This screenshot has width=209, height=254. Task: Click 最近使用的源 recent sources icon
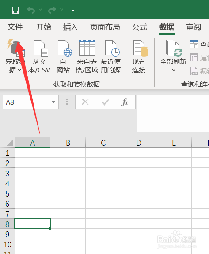[x=112, y=48]
